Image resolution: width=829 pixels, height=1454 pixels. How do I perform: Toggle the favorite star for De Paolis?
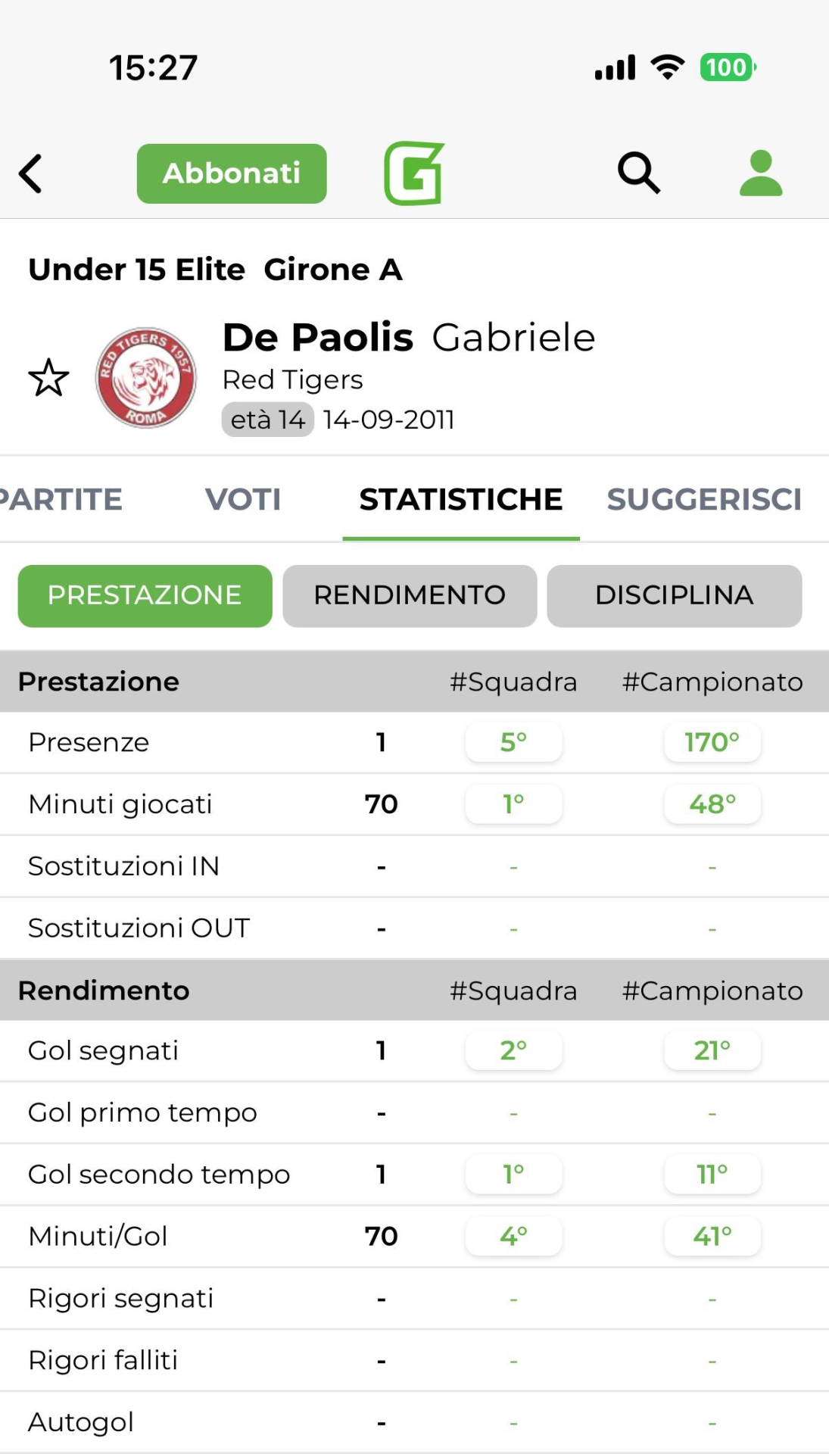(x=48, y=378)
